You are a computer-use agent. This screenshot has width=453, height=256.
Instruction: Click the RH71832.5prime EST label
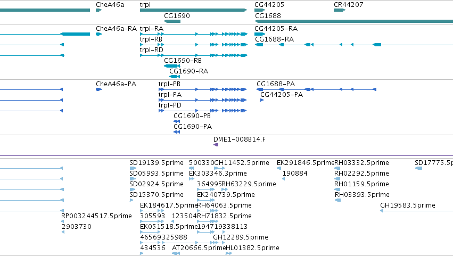pyautogui.click(x=224, y=217)
